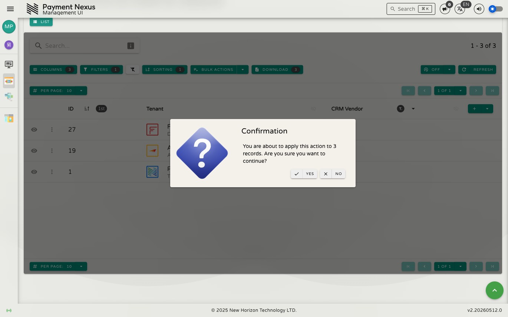Toggle the light/dark theme switch
This screenshot has width=508, height=317.
(x=495, y=9)
